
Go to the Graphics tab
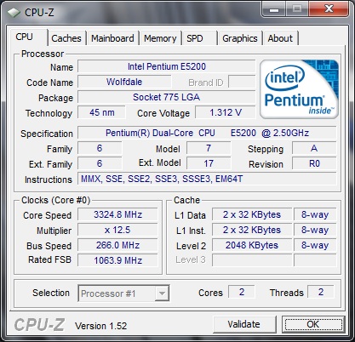(x=240, y=38)
